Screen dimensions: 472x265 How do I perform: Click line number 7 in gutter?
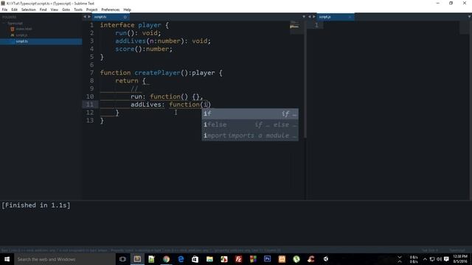(x=91, y=73)
